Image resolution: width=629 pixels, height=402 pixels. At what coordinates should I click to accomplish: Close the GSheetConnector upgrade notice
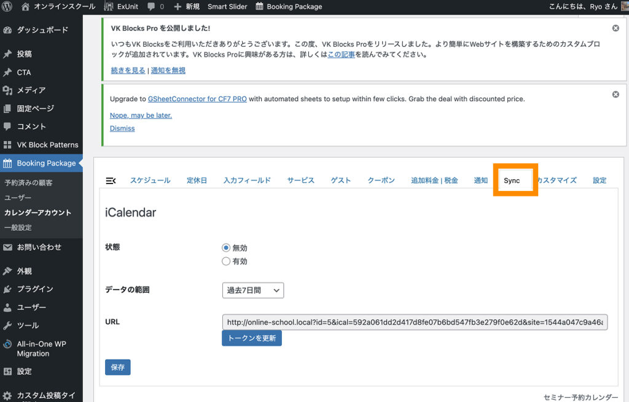615,95
